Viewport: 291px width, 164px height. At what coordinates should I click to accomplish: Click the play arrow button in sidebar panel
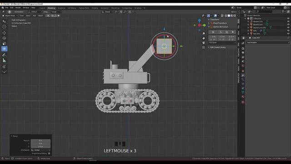click(x=233, y=32)
